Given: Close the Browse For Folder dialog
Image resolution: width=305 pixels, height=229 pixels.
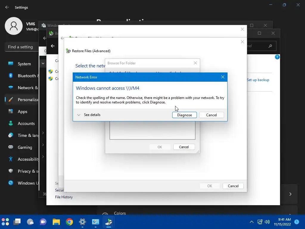Looking at the screenshot, I should [x=195, y=63].
